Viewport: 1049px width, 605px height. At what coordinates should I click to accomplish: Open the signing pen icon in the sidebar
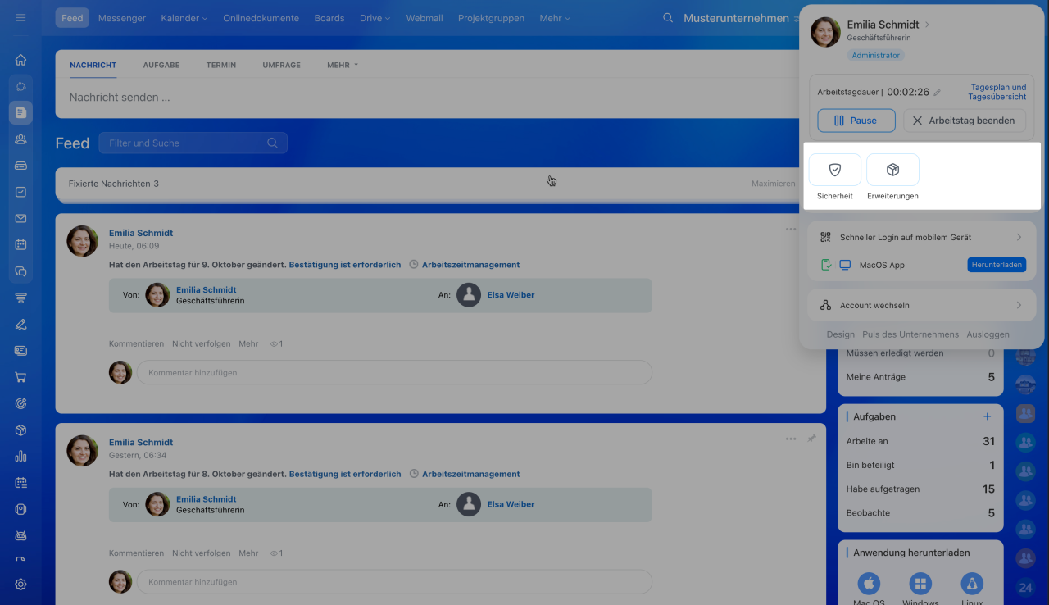[x=20, y=325]
